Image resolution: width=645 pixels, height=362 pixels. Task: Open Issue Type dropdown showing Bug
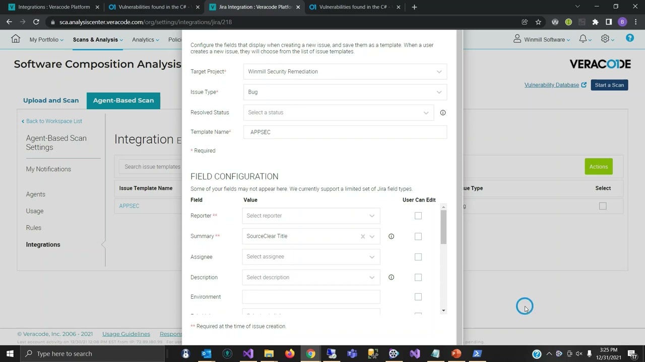click(345, 92)
